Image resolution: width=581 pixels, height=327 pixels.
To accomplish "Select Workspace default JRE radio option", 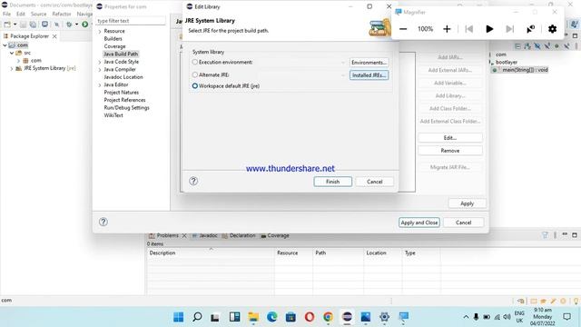I will click(x=195, y=86).
